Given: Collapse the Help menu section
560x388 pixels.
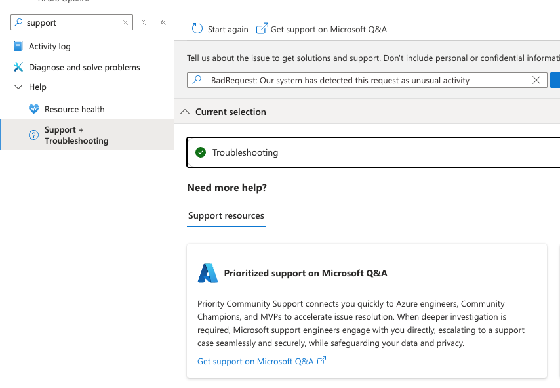Looking at the screenshot, I should (18, 87).
